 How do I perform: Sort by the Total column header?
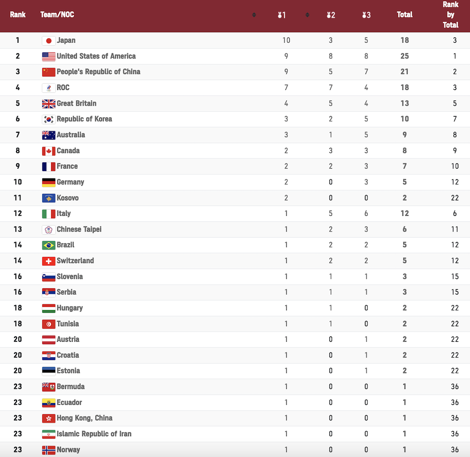pyautogui.click(x=405, y=15)
